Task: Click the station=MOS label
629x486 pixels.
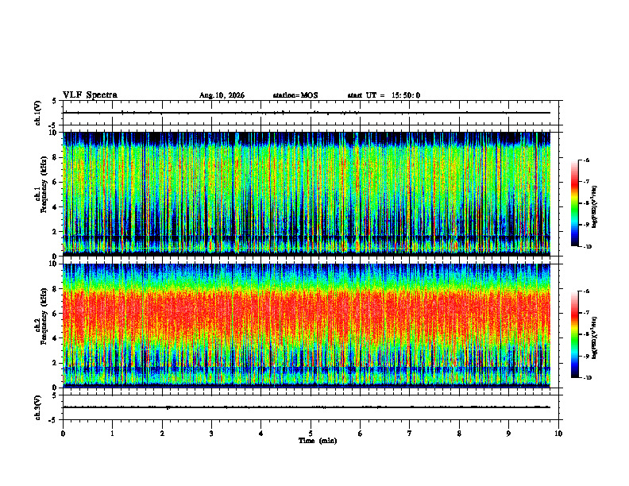Action: (x=295, y=95)
